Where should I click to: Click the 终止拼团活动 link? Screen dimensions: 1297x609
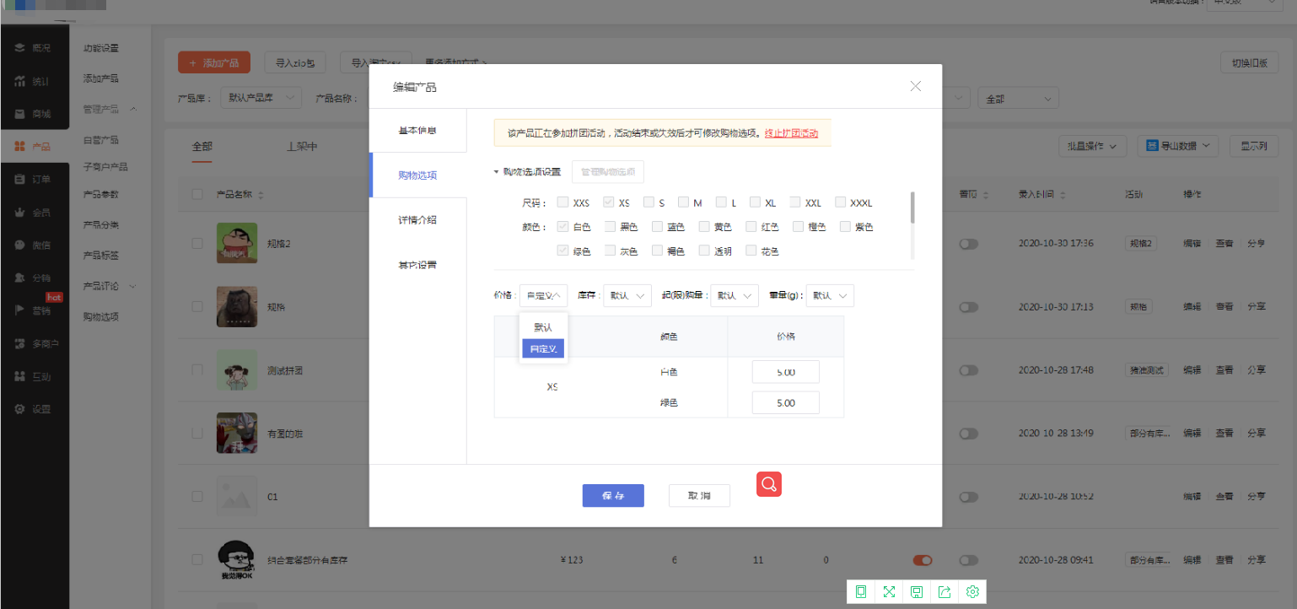[x=791, y=133]
